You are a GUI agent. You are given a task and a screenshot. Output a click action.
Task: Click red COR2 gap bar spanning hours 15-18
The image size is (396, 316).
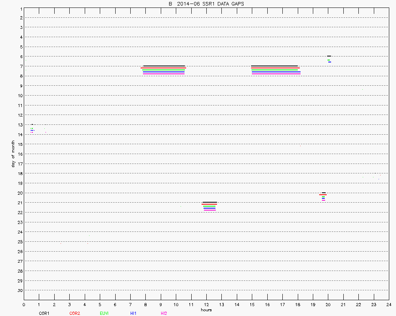(x=275, y=68)
